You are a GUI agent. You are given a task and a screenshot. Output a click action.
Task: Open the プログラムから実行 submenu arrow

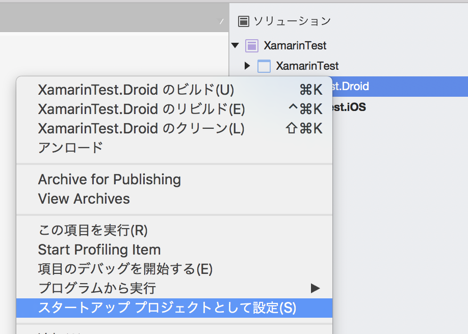pos(315,288)
